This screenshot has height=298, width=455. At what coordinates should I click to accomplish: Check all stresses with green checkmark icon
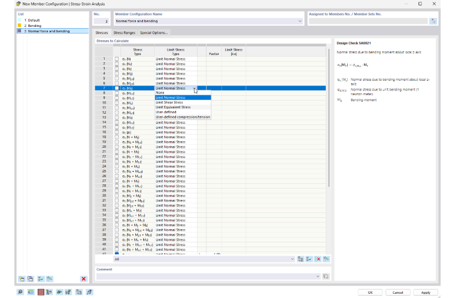(x=309, y=259)
